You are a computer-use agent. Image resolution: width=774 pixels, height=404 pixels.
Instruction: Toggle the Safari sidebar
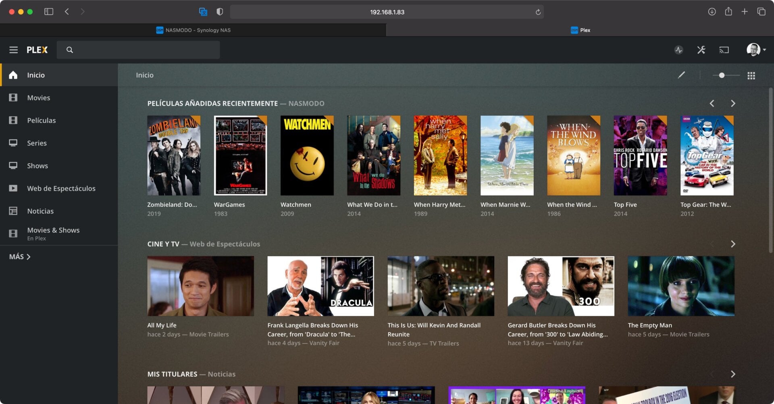[x=49, y=12]
